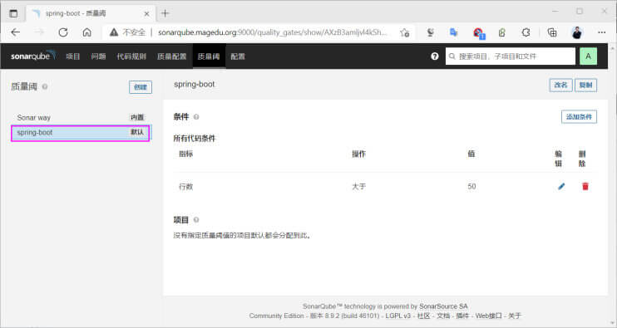
Task: Click the 行数 metric cell
Action: click(185, 187)
